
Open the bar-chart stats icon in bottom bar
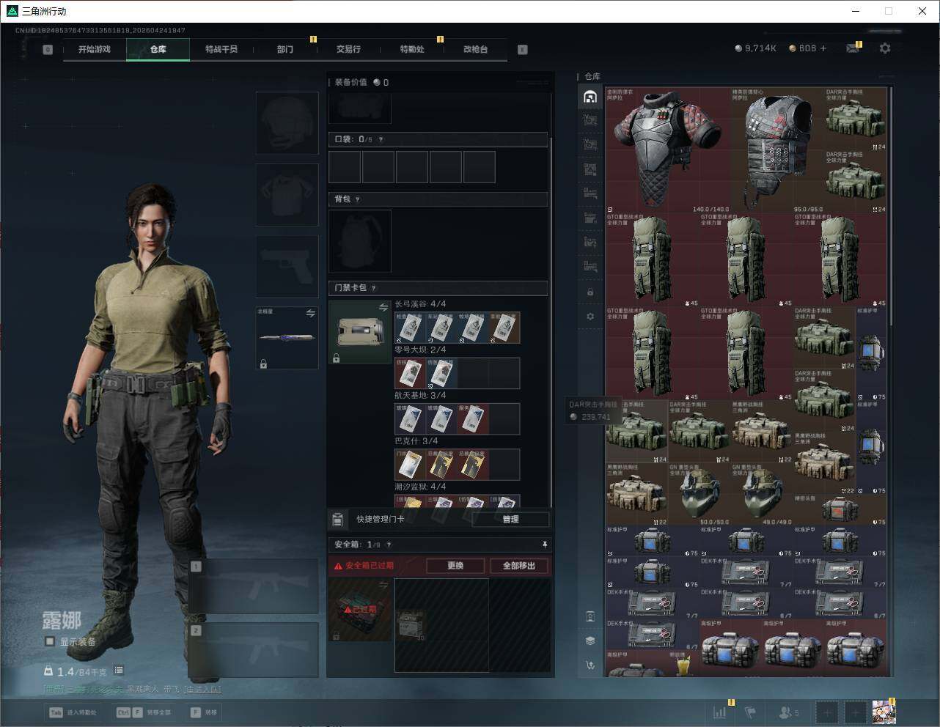point(721,712)
